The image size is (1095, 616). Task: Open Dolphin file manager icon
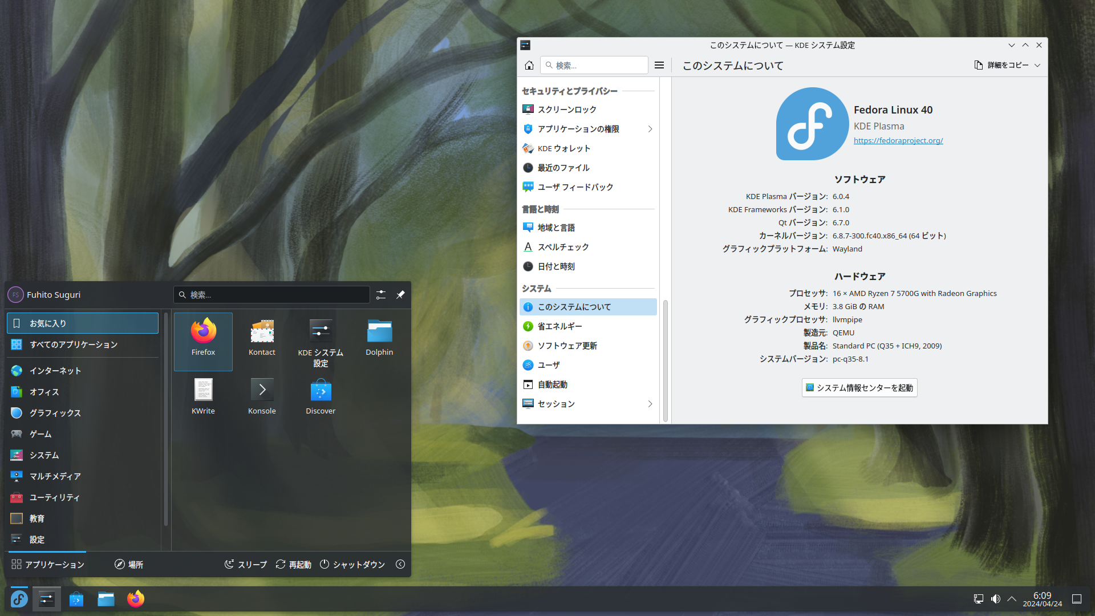[x=379, y=333]
